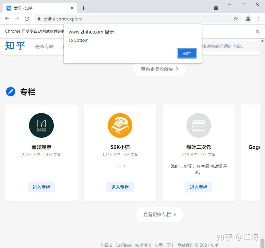
Task: Close the 发现 - 知乎 tab
Action: coord(72,8)
